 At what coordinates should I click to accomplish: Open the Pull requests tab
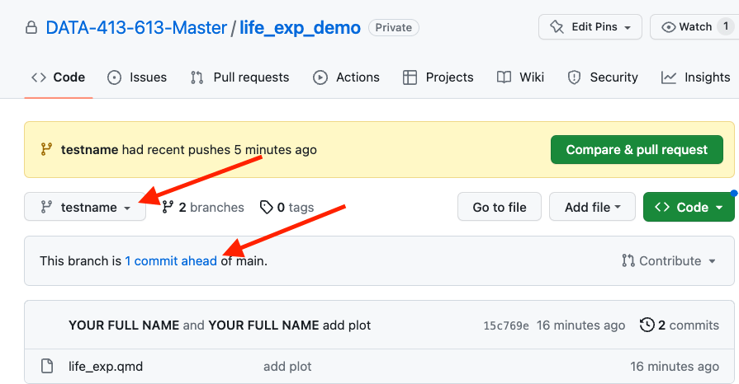[239, 77]
